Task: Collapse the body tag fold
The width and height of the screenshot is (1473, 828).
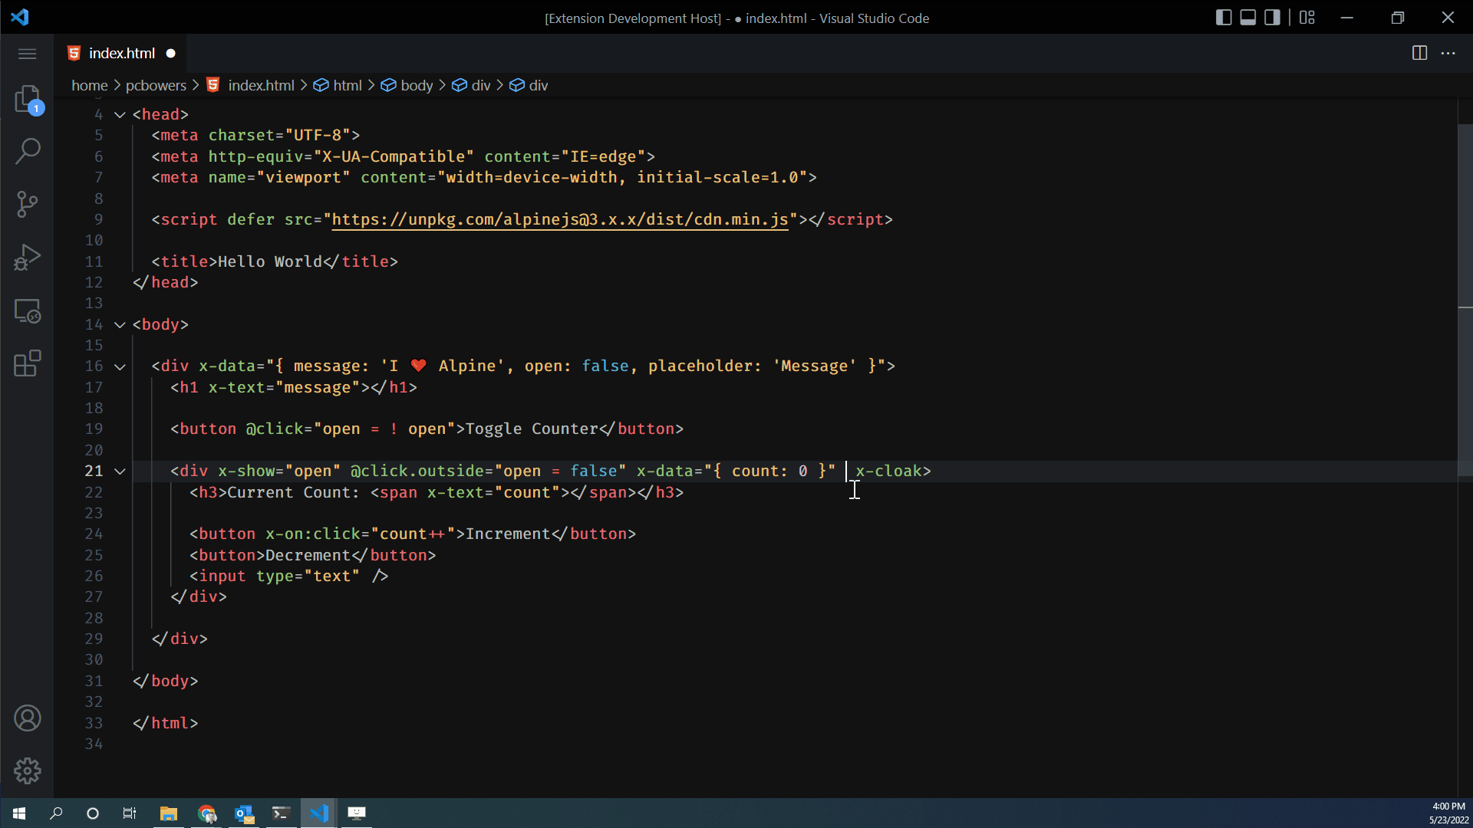Action: tap(120, 324)
